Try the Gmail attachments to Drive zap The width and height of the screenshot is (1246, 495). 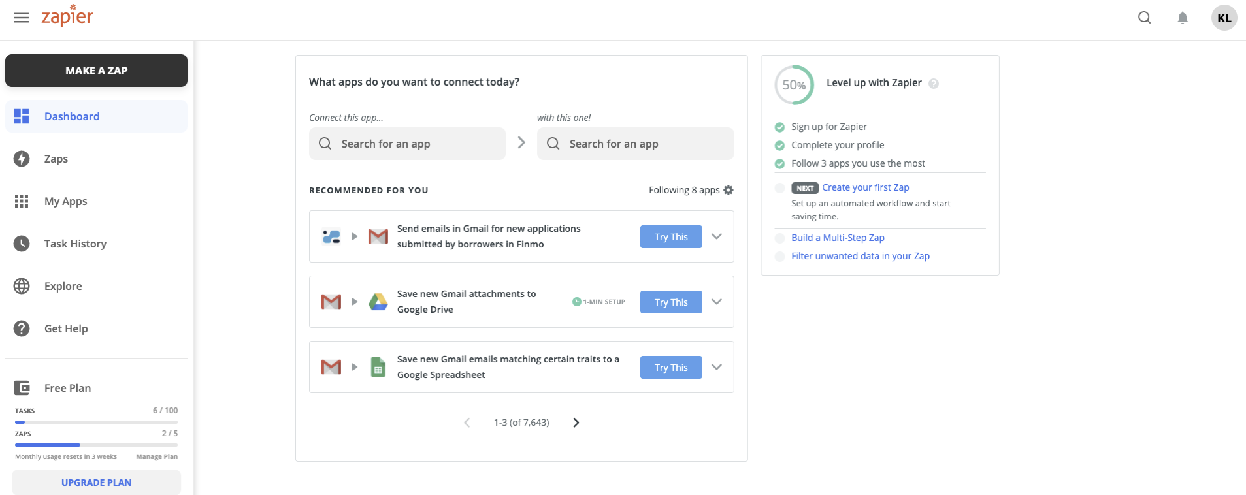click(671, 302)
